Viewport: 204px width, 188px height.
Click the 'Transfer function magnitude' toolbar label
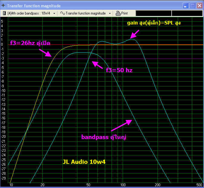(x=86, y=13)
